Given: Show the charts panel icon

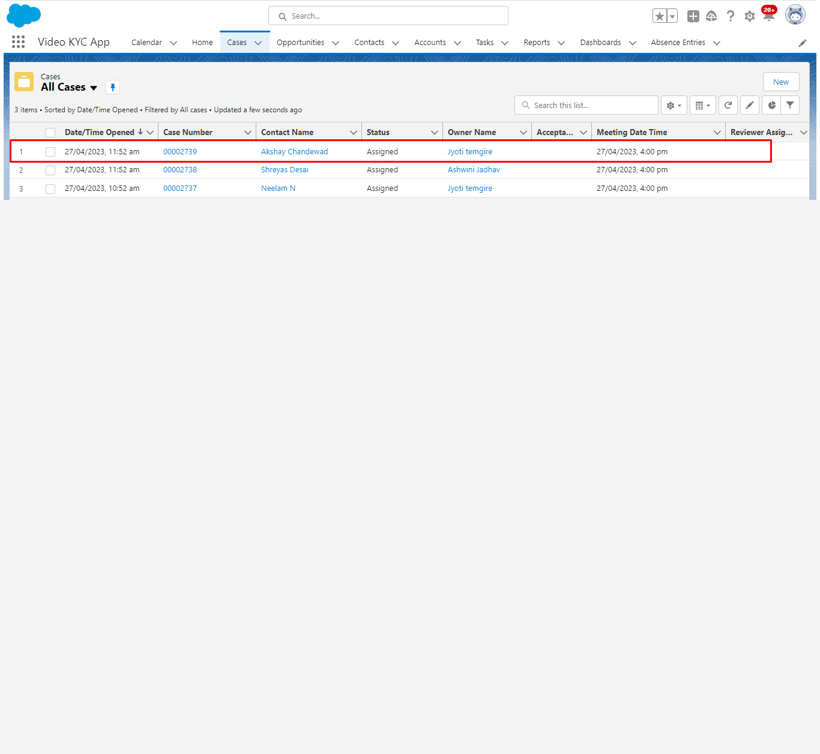Looking at the screenshot, I should pos(772,105).
